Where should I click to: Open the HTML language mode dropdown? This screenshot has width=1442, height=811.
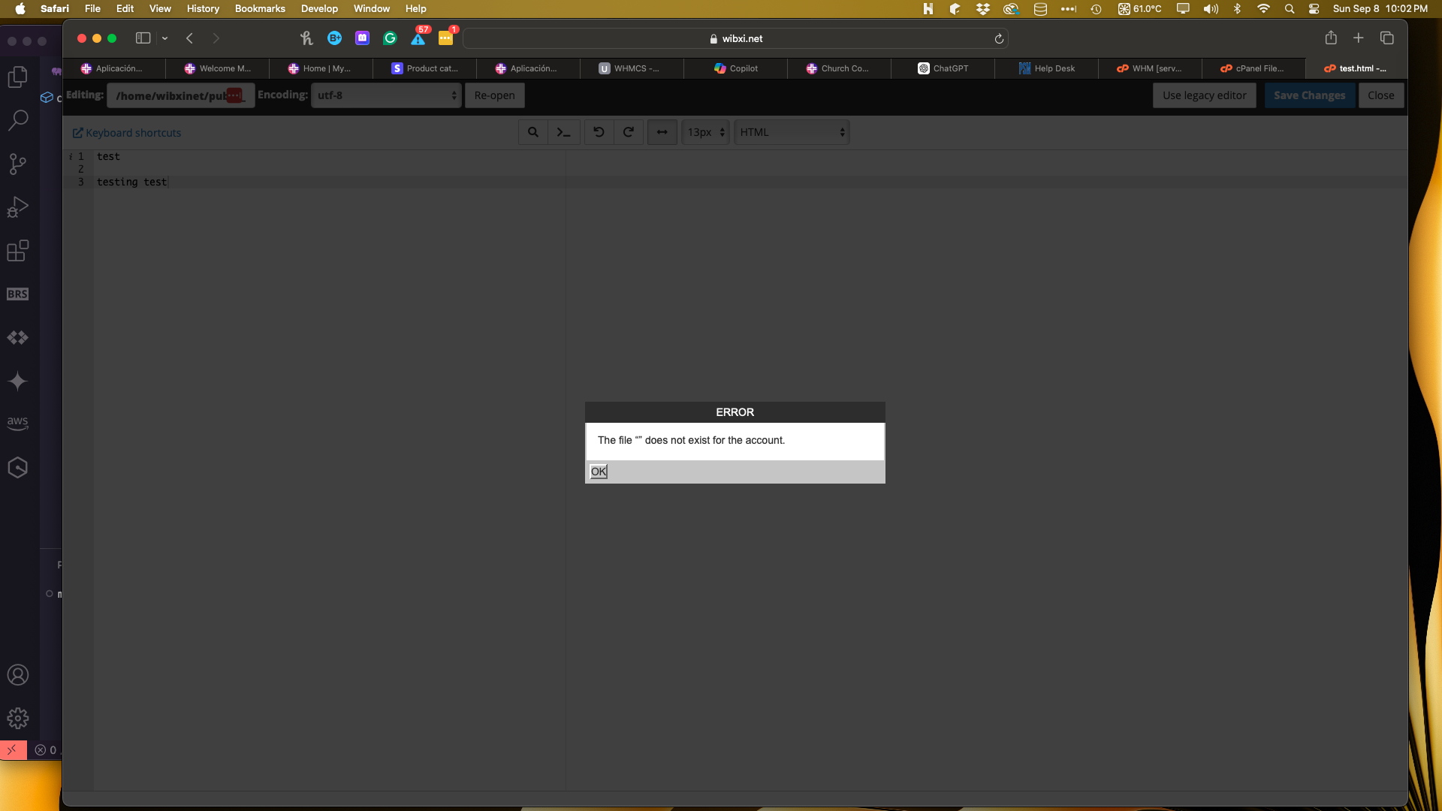point(792,132)
